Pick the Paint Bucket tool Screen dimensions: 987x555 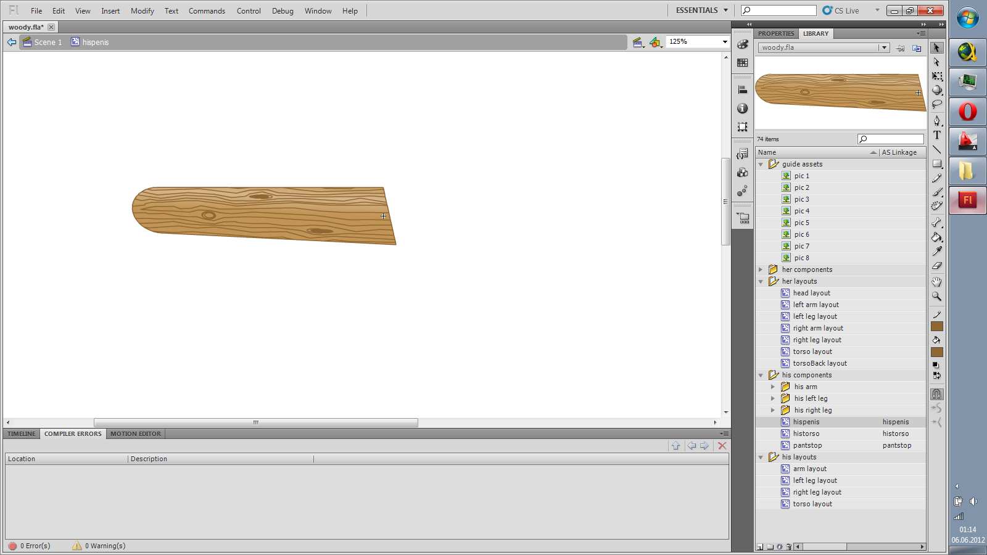pyautogui.click(x=937, y=237)
